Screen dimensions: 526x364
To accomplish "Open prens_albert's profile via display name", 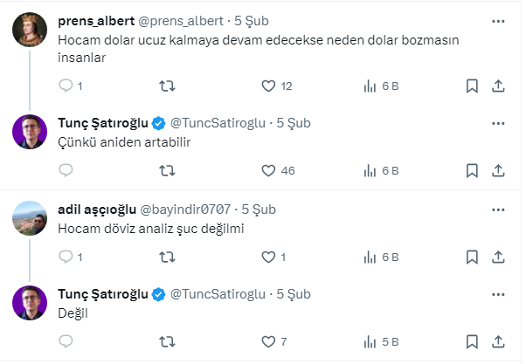I will [x=96, y=21].
